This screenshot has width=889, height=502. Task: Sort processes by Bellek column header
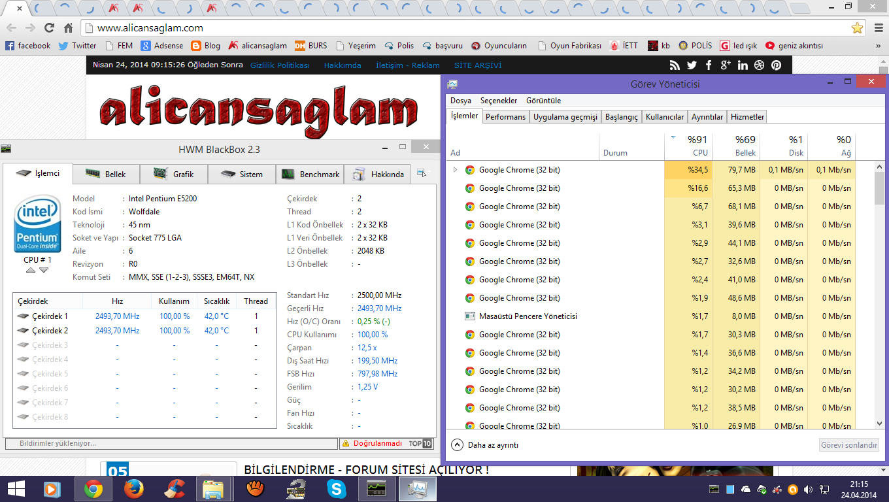[736, 146]
